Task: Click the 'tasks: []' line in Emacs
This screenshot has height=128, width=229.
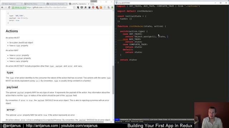Action: pyautogui.click(x=126, y=19)
